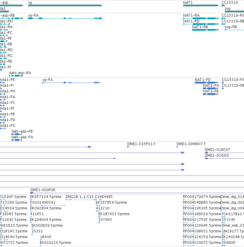Select the NAT1-RA transcript
Screen dimensions: 244x247
pos(201,18)
